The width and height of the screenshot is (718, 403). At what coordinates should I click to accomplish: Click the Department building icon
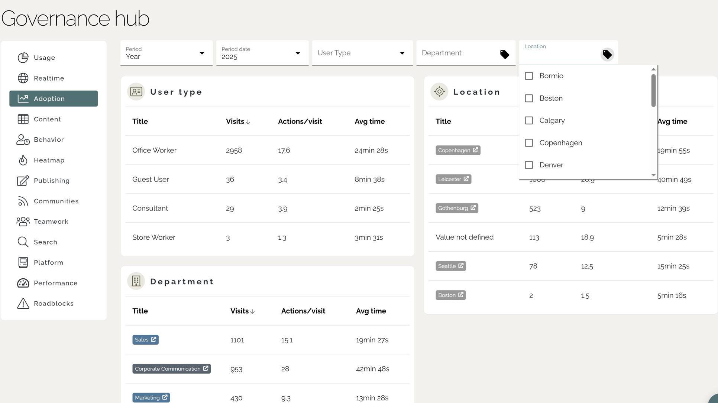tap(136, 281)
